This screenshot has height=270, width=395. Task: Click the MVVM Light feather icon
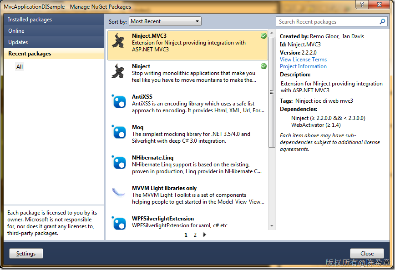(x=118, y=192)
